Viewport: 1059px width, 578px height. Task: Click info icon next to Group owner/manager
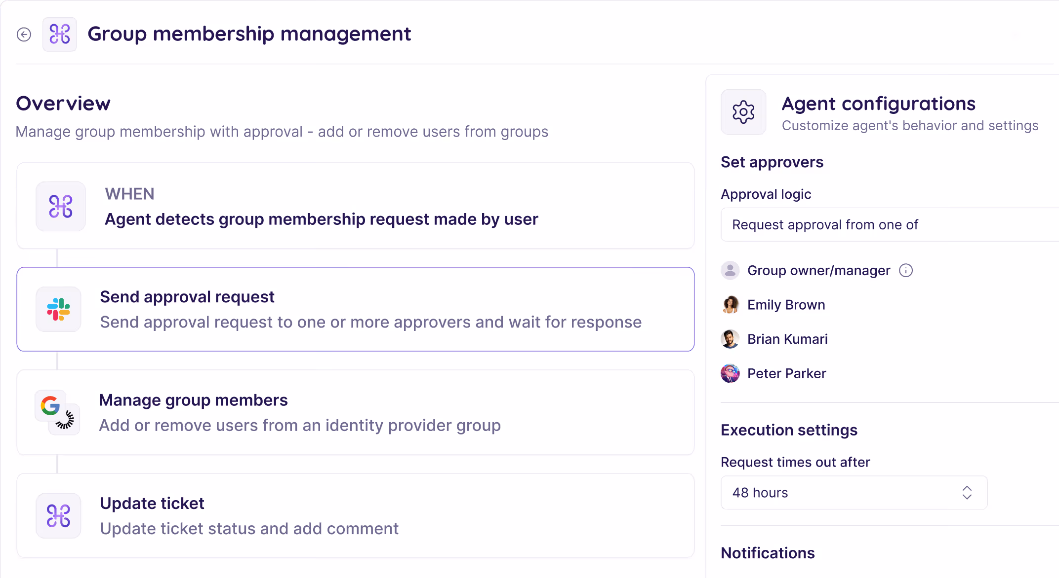click(906, 270)
